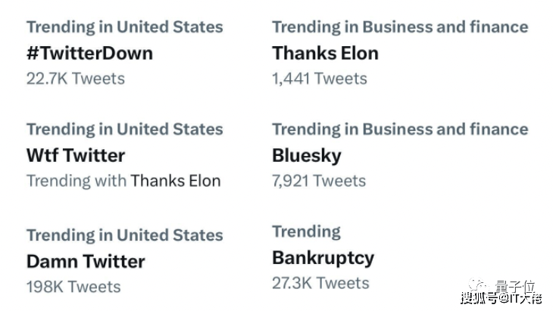Click the 22.7K Tweets count
Viewport: 553px width, 311px height.
pos(75,78)
